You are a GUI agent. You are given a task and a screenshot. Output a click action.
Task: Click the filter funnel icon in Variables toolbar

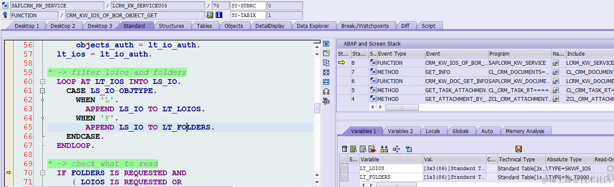click(409, 149)
